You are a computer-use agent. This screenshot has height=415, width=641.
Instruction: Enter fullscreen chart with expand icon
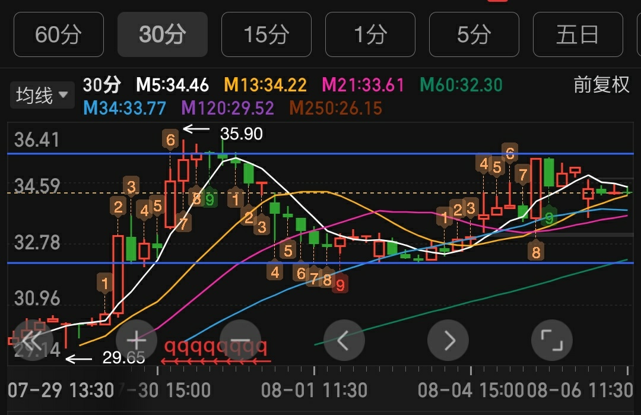point(551,340)
